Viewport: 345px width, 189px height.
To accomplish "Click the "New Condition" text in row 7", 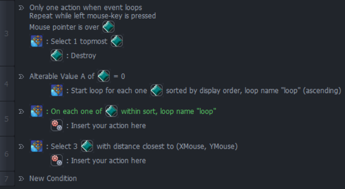I will (53, 179).
